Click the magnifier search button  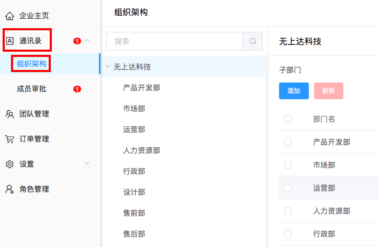pyautogui.click(x=253, y=41)
